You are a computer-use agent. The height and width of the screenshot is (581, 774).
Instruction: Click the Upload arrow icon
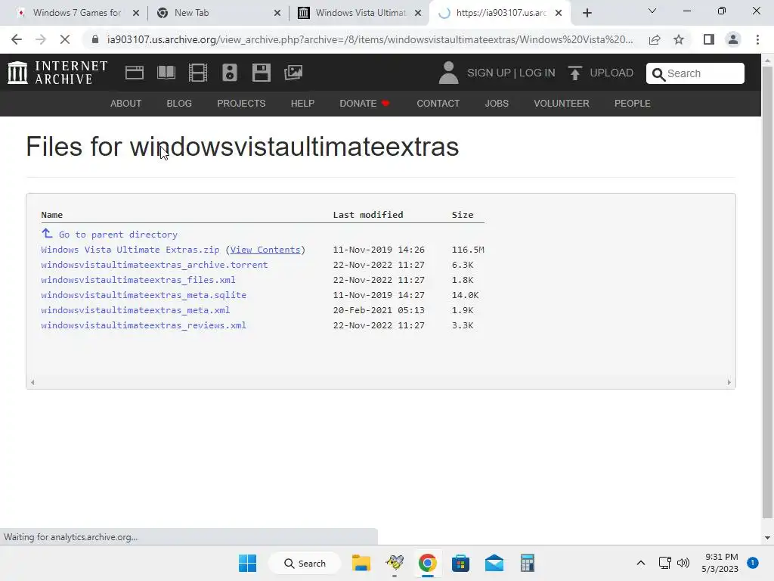point(574,73)
